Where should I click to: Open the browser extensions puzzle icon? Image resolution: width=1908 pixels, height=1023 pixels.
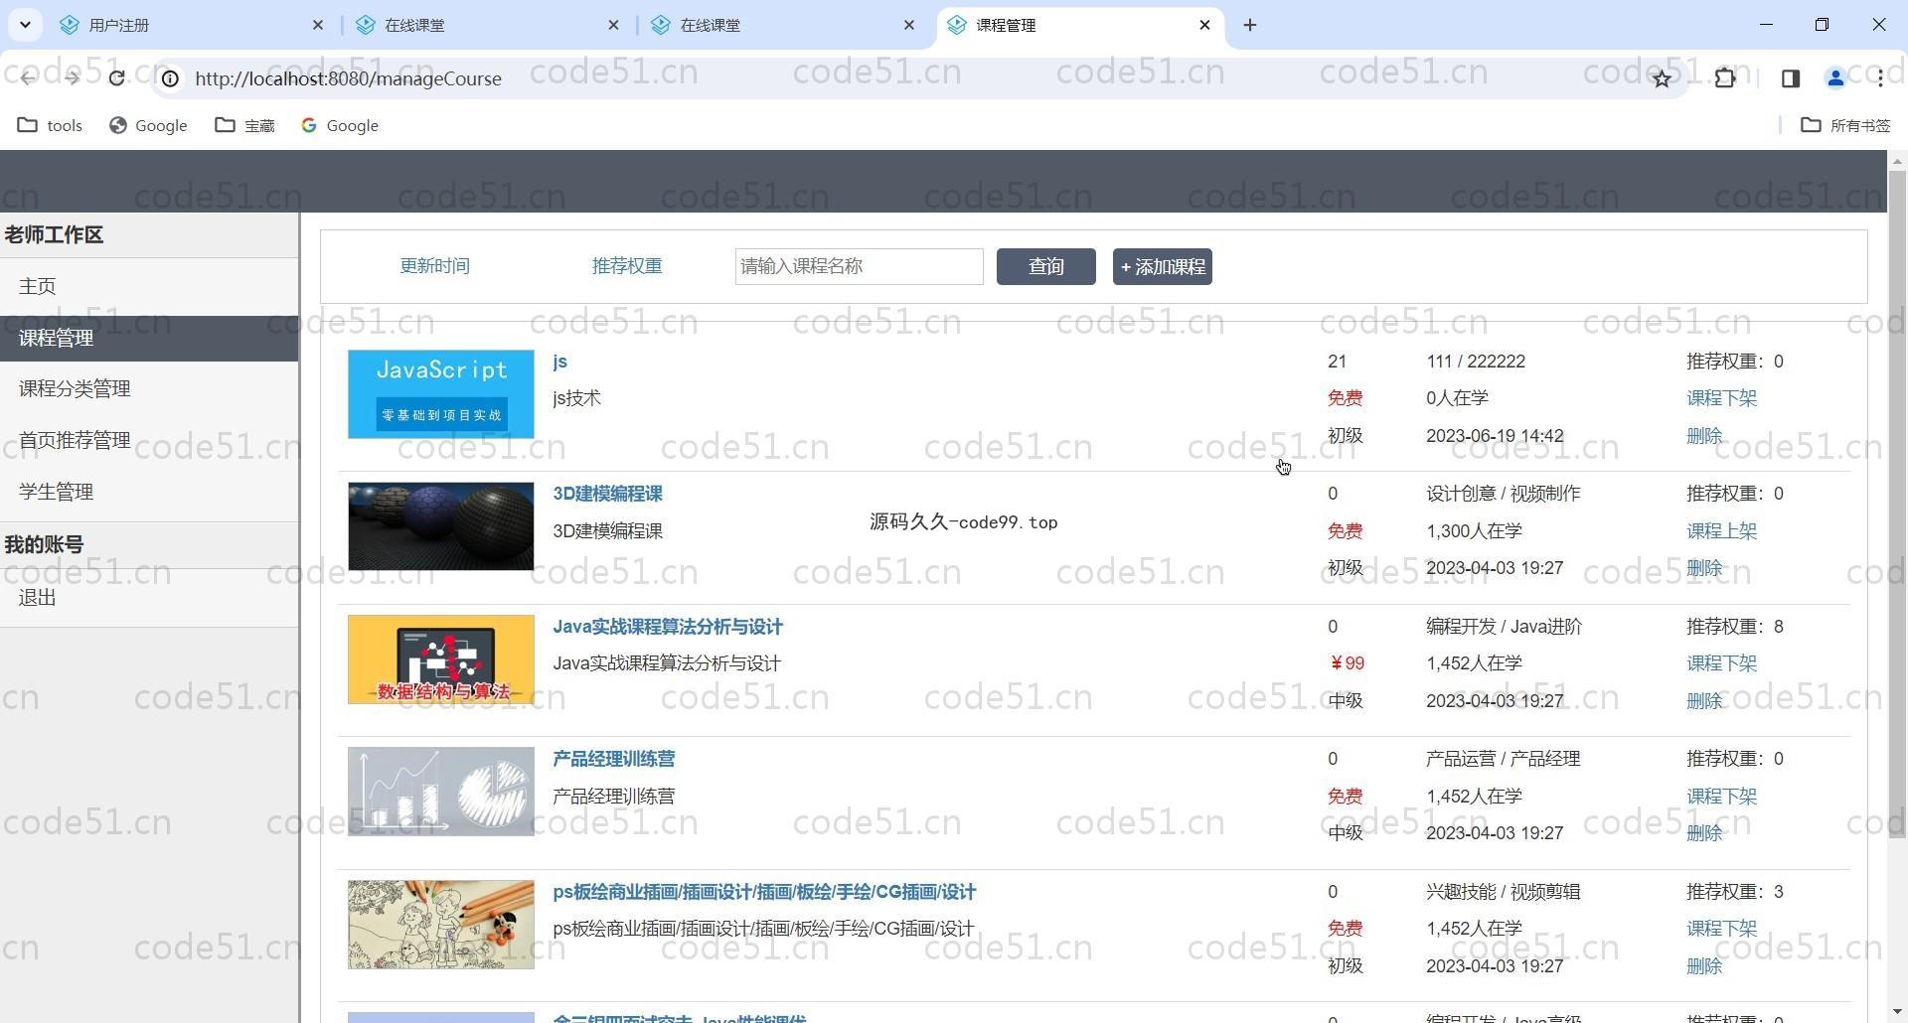click(x=1725, y=78)
